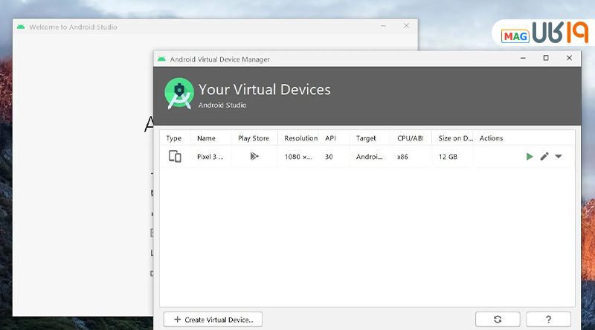595x330 pixels.
Task: Click the Create Virtual Device button
Action: click(213, 320)
